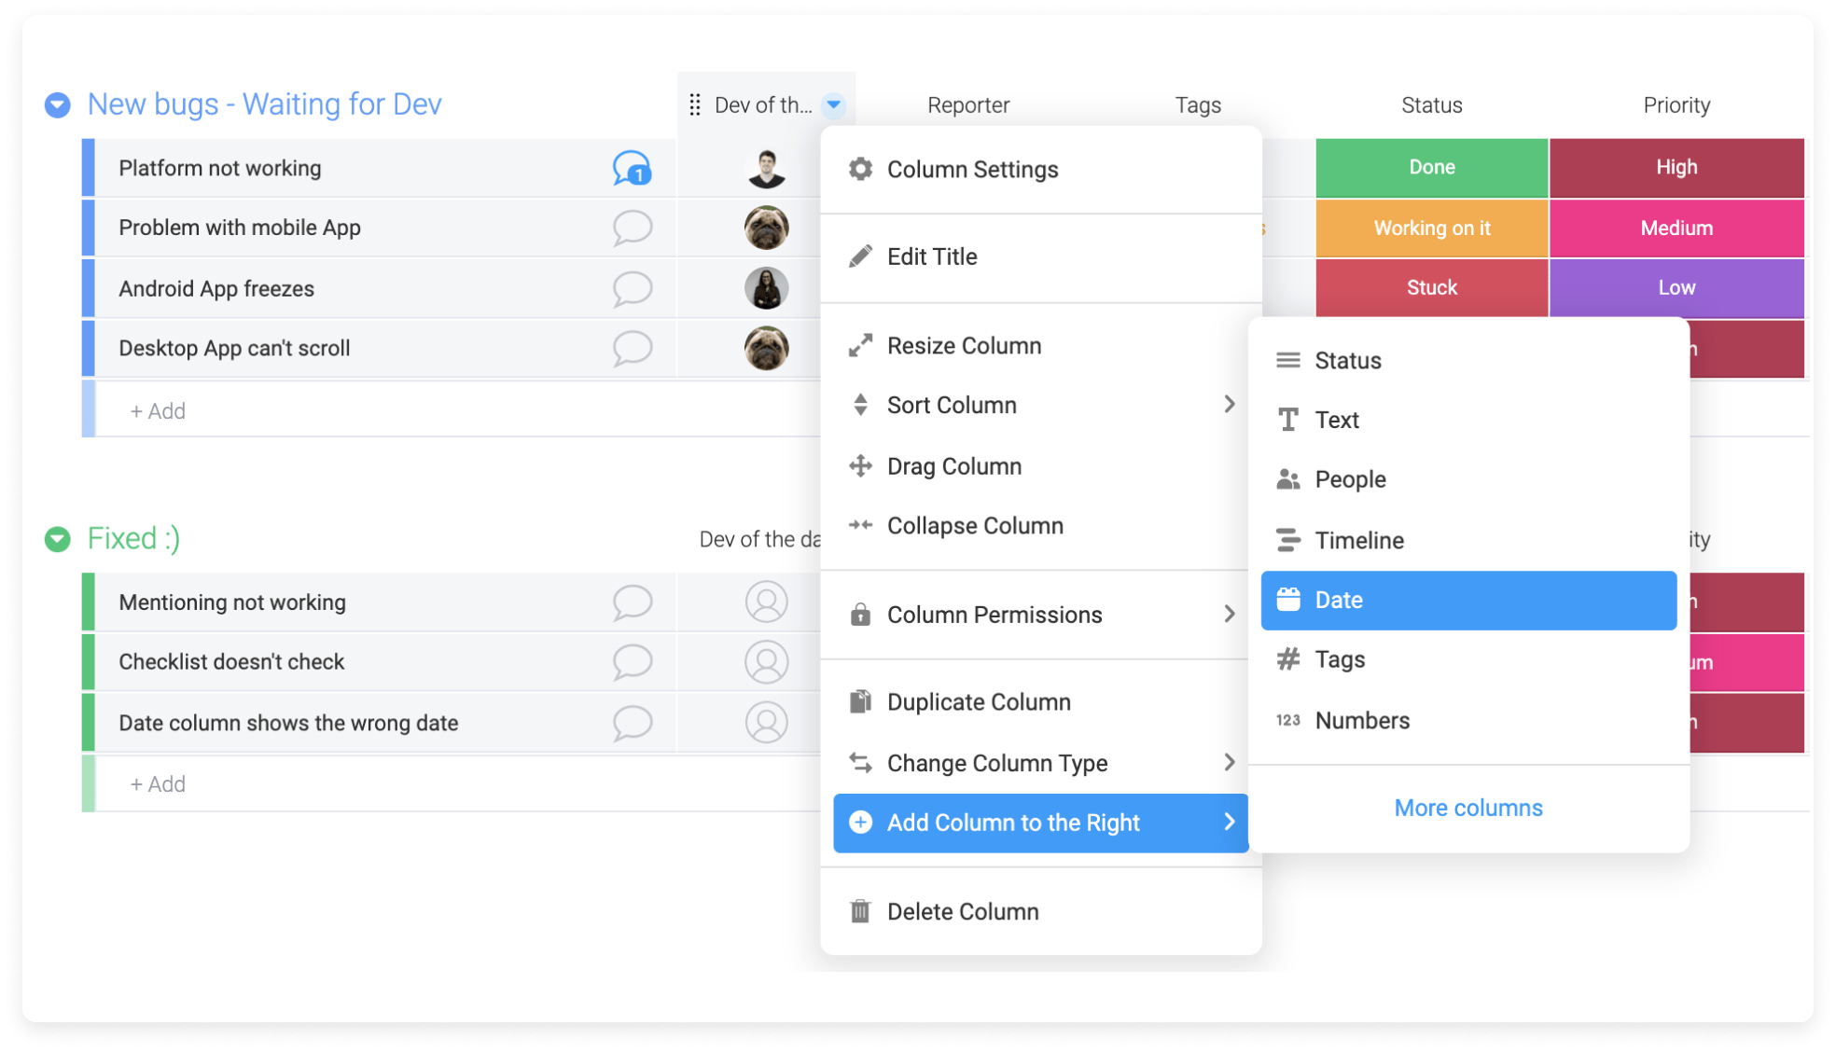The width and height of the screenshot is (1836, 1052).
Task: Click the green Done status cell
Action: [x=1431, y=168]
